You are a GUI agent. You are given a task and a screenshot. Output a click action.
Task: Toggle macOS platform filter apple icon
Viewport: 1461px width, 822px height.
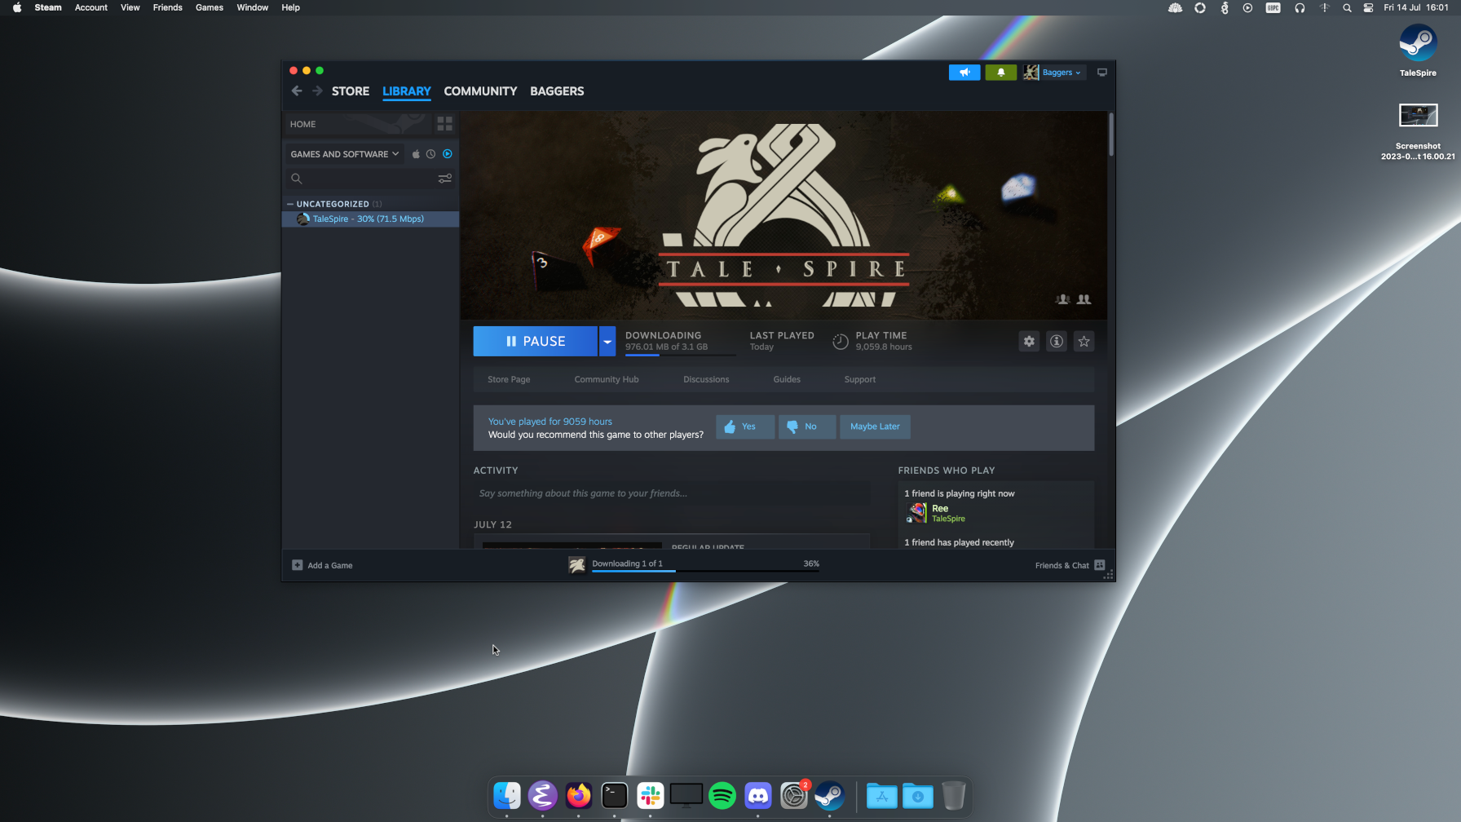(416, 154)
